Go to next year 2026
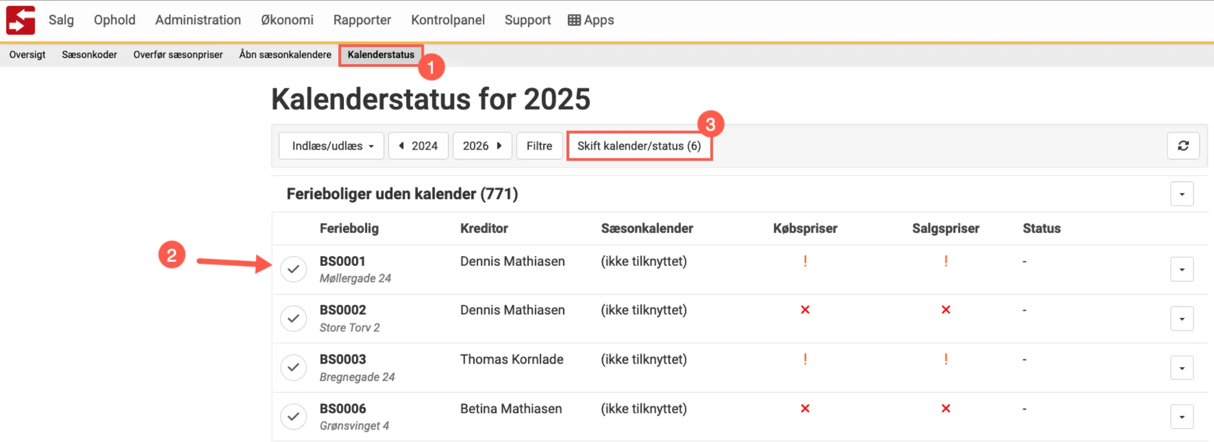1214x442 pixels. pyautogui.click(x=482, y=146)
